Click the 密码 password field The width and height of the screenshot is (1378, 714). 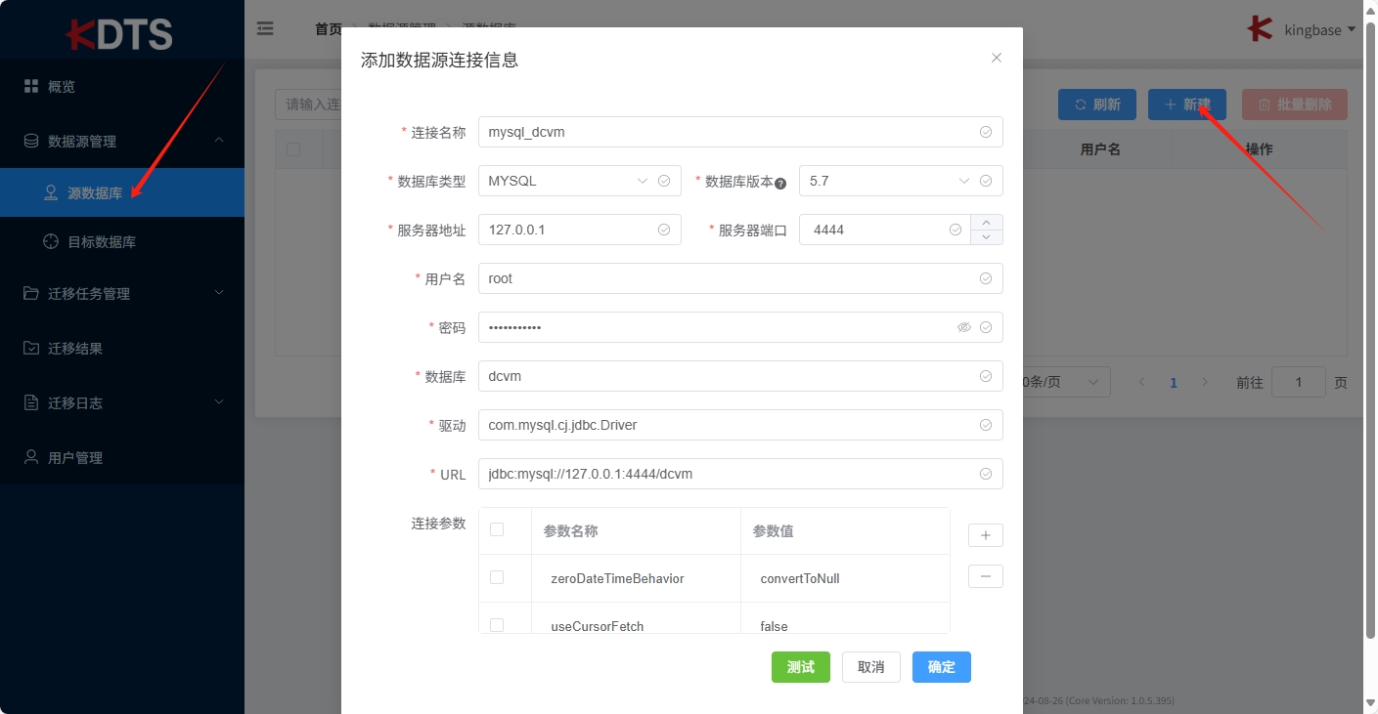(x=740, y=327)
